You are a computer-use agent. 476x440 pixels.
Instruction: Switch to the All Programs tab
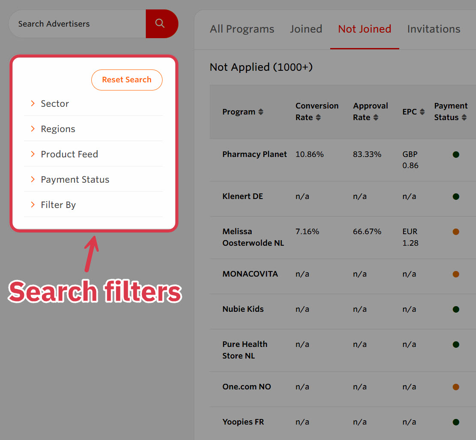[x=242, y=29]
